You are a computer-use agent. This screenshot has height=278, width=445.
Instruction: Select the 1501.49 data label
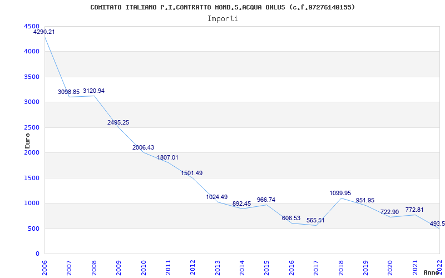tap(192, 173)
